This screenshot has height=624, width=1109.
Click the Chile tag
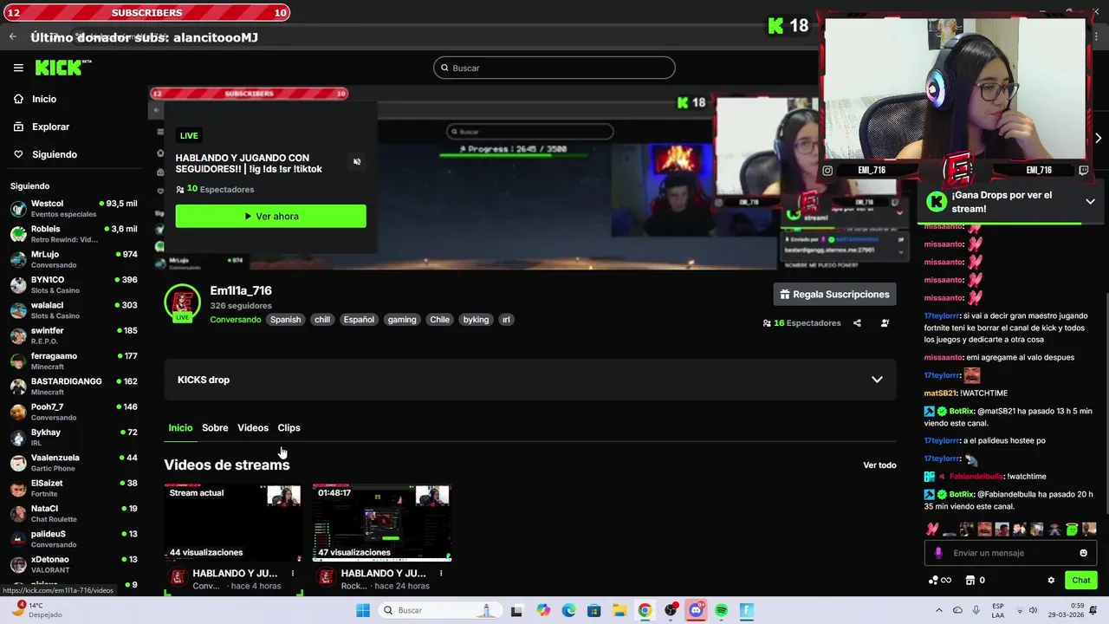tap(440, 320)
